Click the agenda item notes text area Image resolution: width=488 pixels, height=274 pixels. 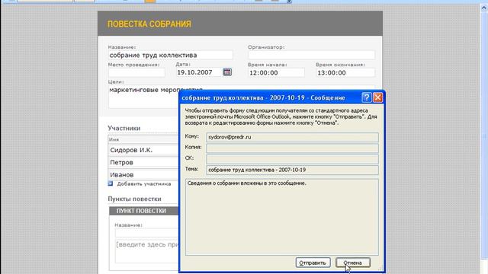point(147,251)
